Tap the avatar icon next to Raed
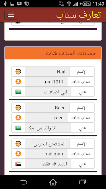This screenshot has height=189, width=106. point(18,107)
